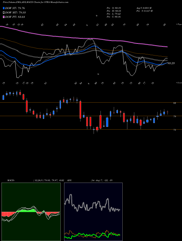The image size is (182, 241).
Task: Click the 'Pre H: 80.55' value
Action: pos(114,11)
